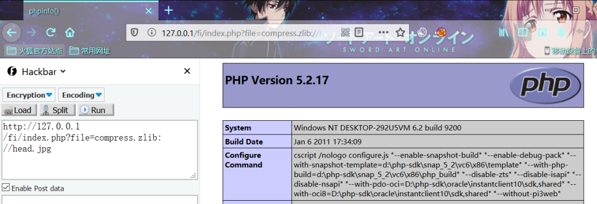The height and width of the screenshot is (204, 597).
Task: Toggle reader view for this page
Action: coord(359,33)
